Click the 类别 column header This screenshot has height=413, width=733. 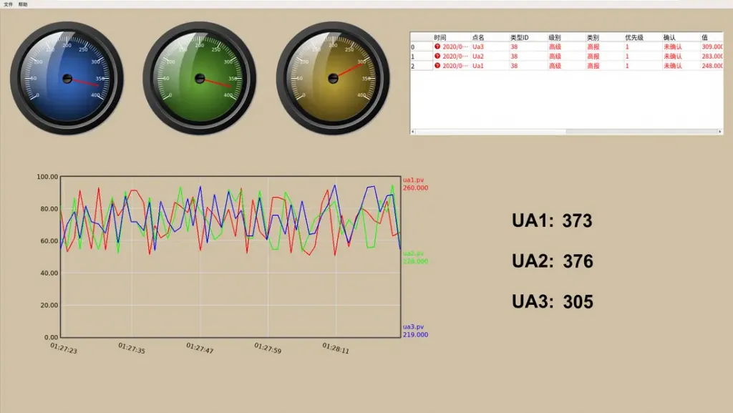coord(605,37)
